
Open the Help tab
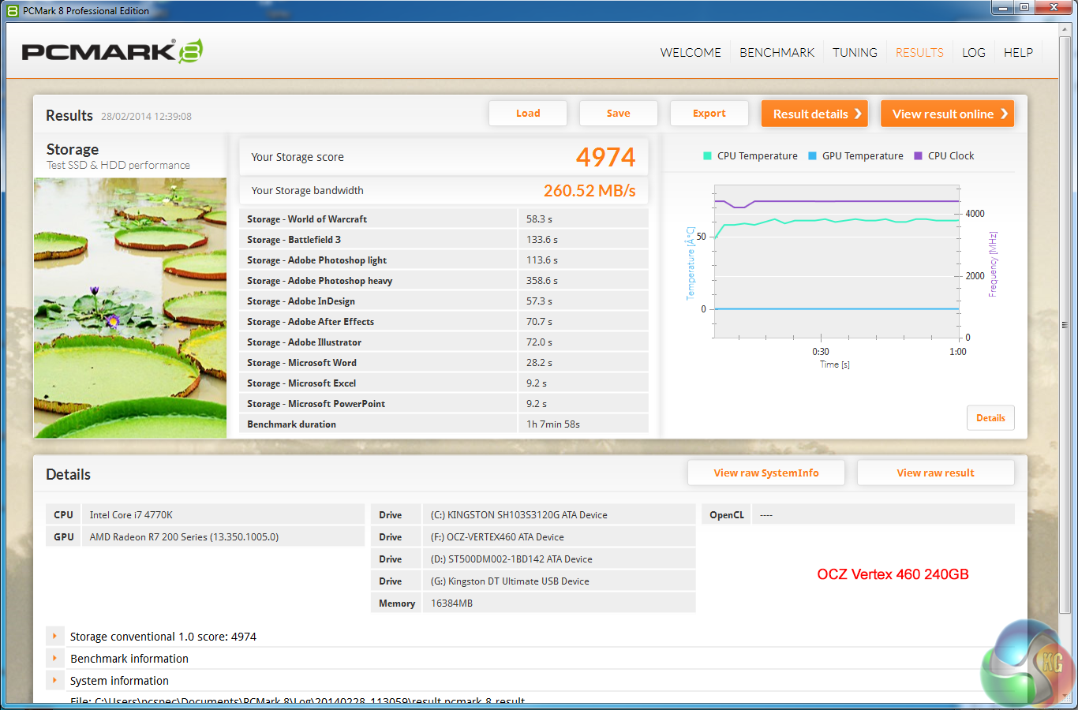[1018, 53]
